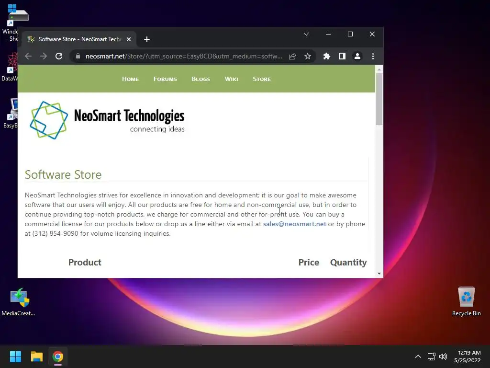Click the Quantity column header

coord(348,262)
